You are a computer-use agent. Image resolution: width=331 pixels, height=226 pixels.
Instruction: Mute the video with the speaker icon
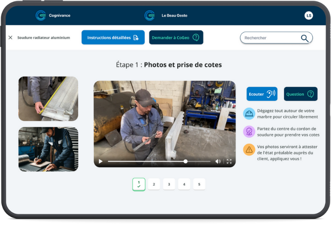(218, 161)
